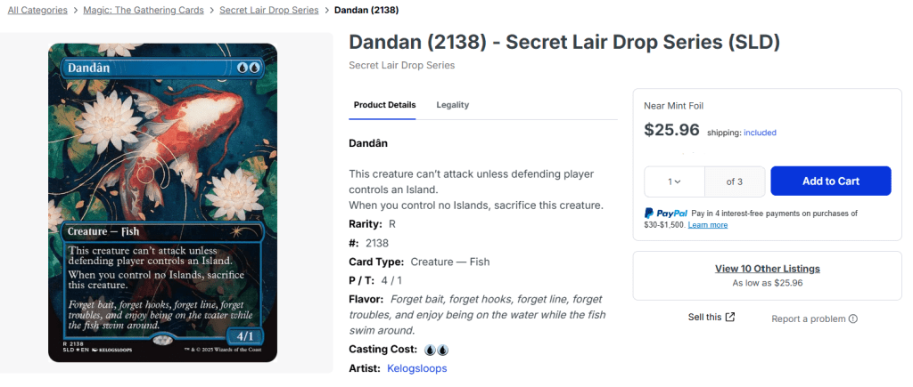Click the PayPal logo
The height and width of the screenshot is (387, 913).
[665, 214]
